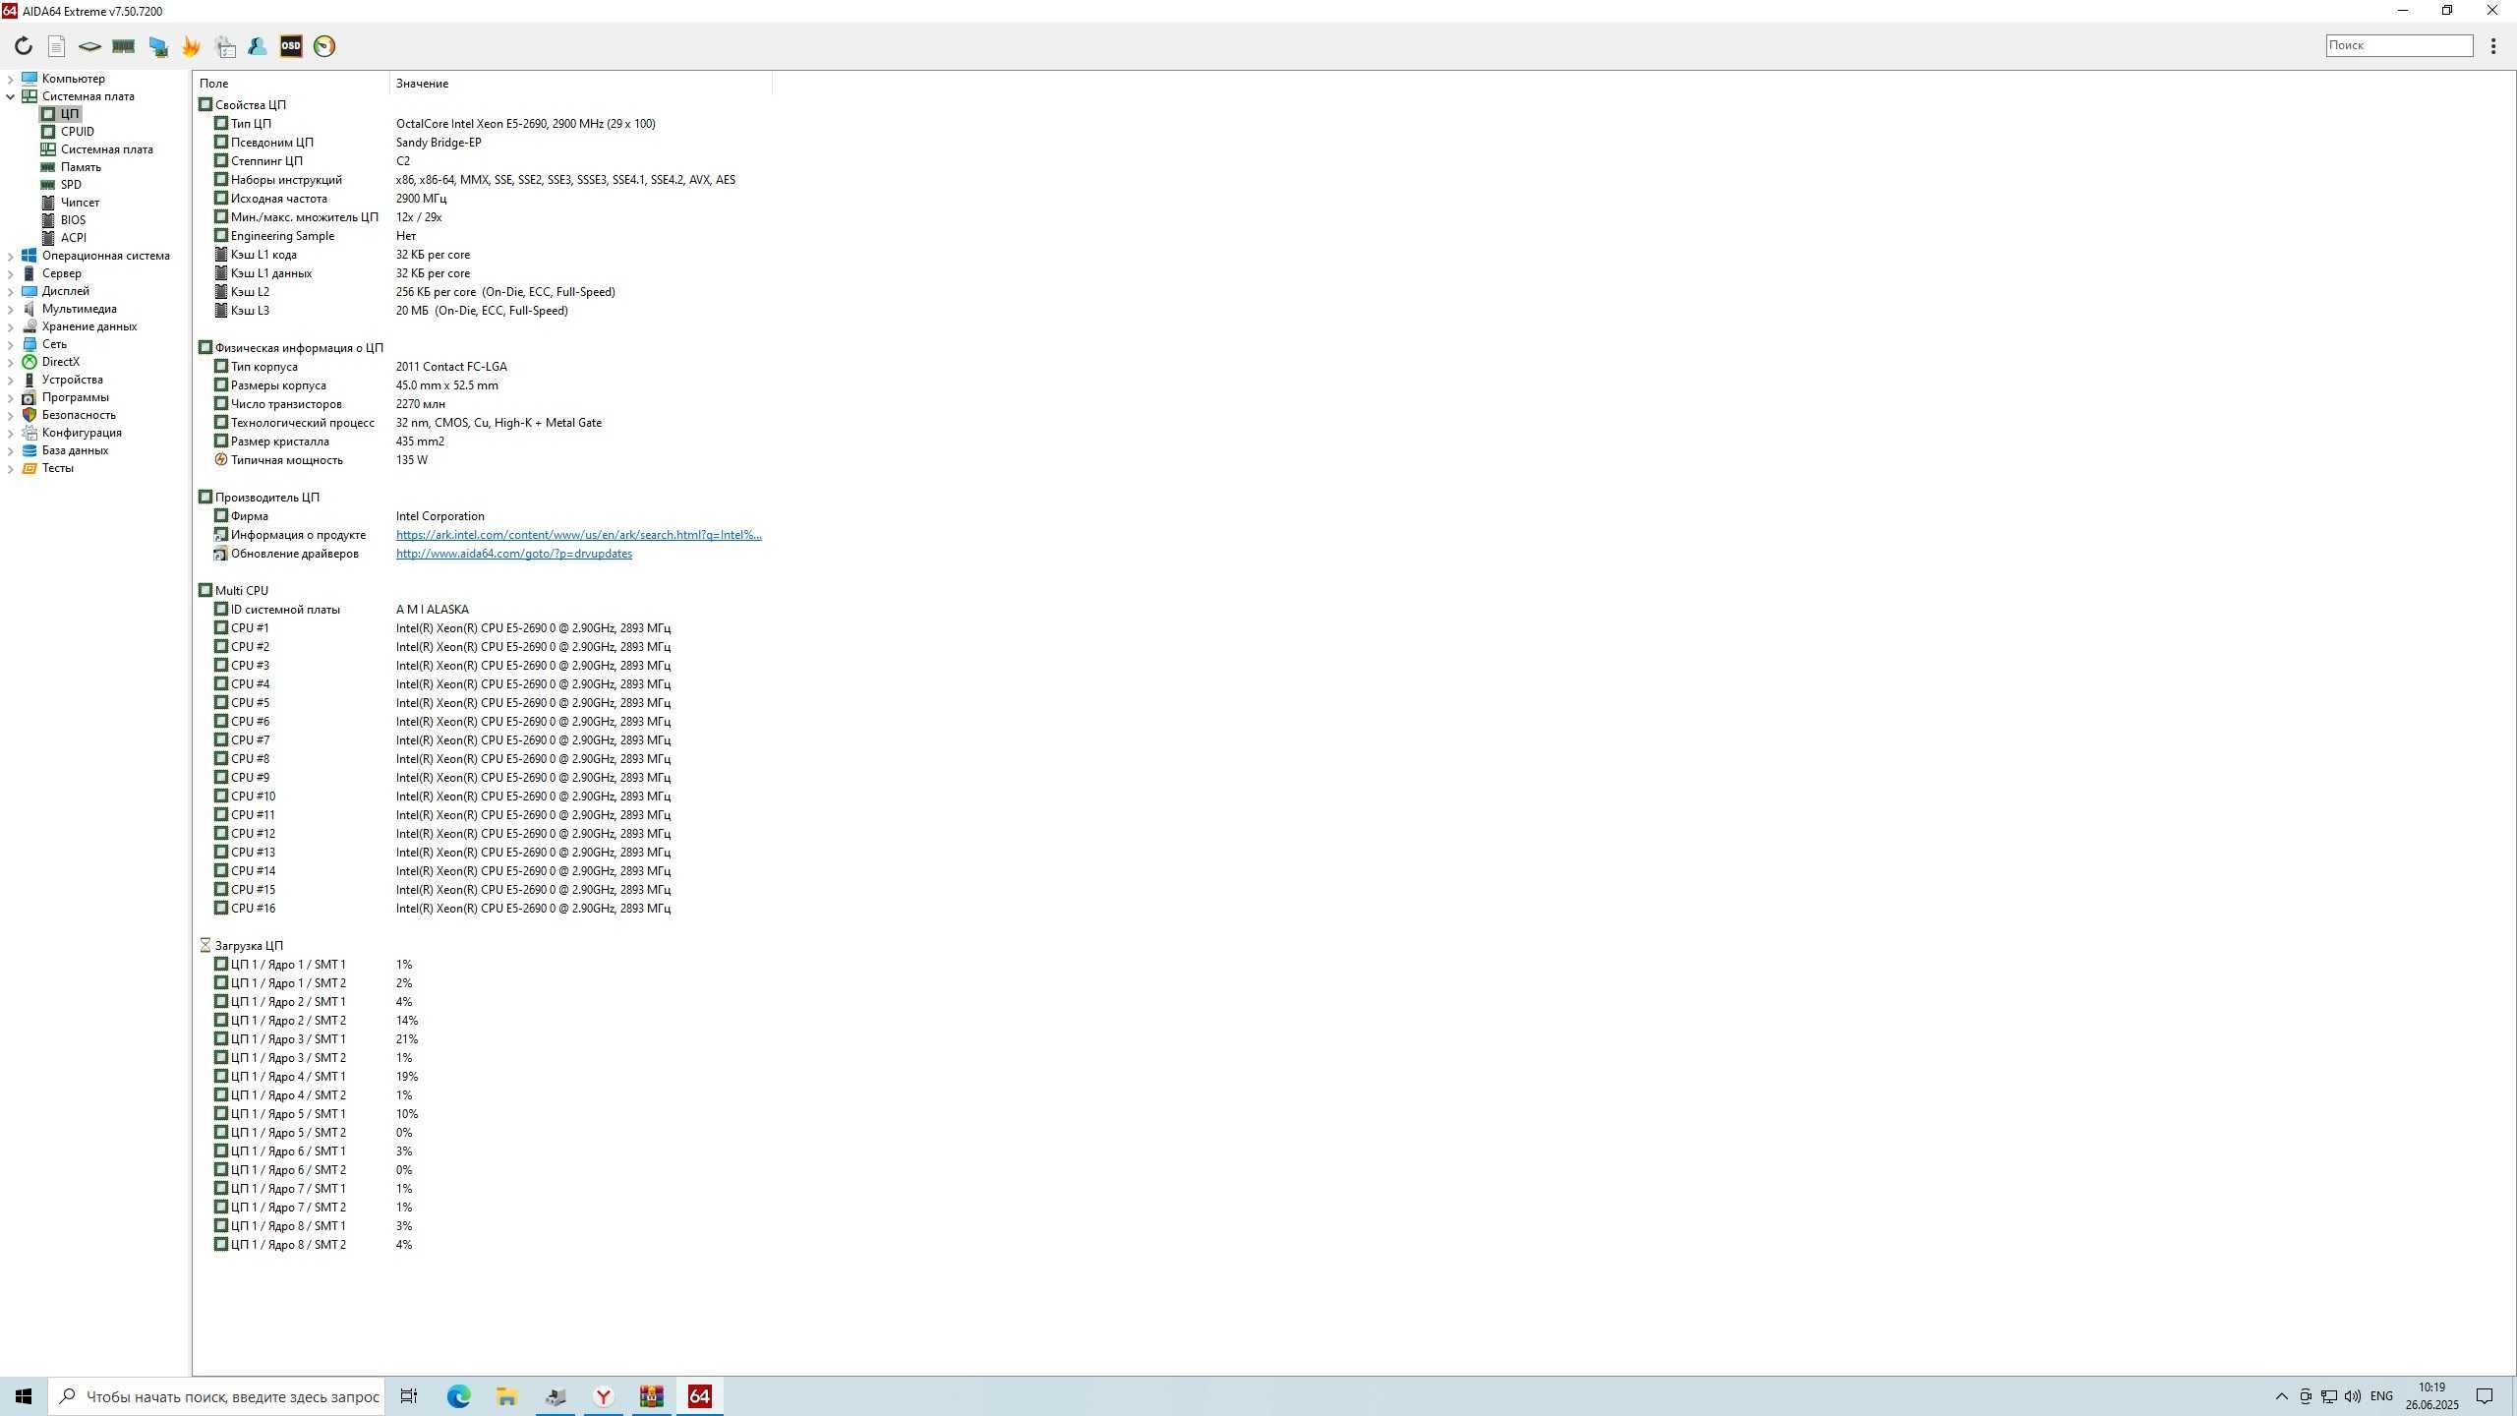
Task: Expand the Компьютер tree node
Action: click(10, 79)
